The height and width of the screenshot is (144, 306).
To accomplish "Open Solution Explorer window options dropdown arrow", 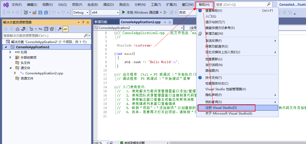I will pyautogui.click(x=79, y=22).
